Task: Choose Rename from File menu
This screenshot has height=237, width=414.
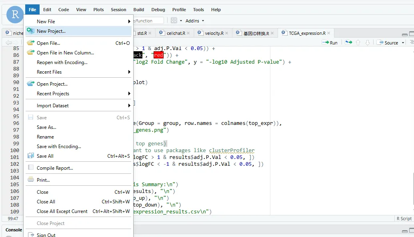Action: click(78, 137)
